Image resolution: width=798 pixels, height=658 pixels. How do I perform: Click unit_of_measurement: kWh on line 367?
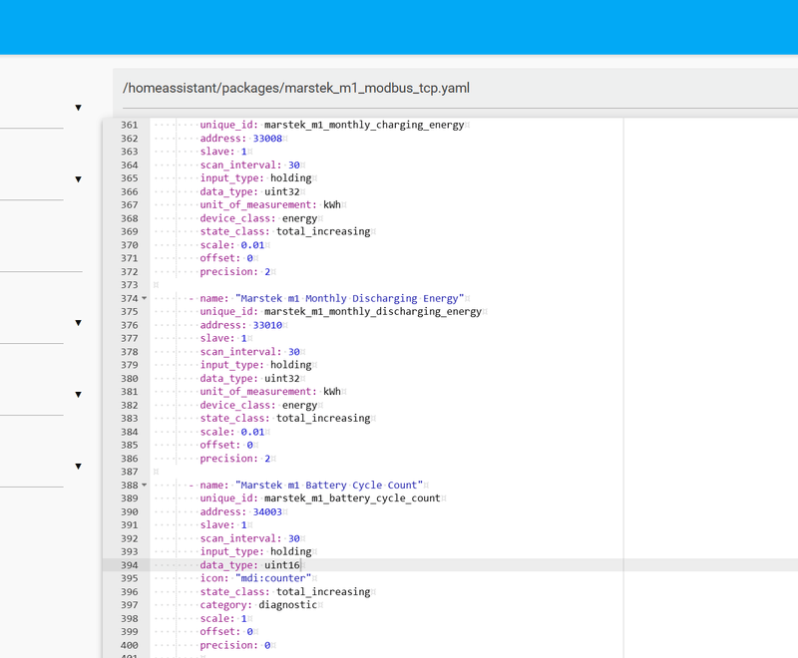coord(270,205)
